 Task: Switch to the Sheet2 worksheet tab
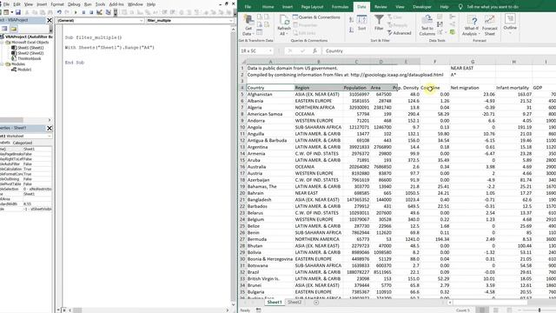point(295,303)
